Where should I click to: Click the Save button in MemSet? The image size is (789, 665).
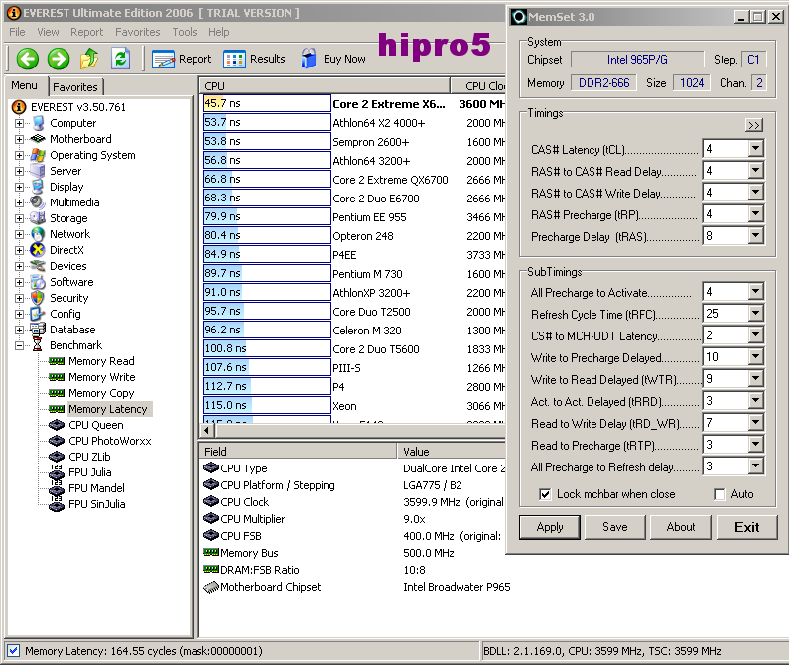tap(615, 527)
